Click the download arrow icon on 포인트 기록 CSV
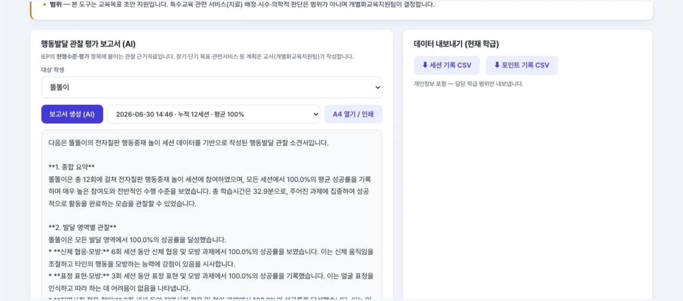Screen dimensions: 683x301 [497, 65]
